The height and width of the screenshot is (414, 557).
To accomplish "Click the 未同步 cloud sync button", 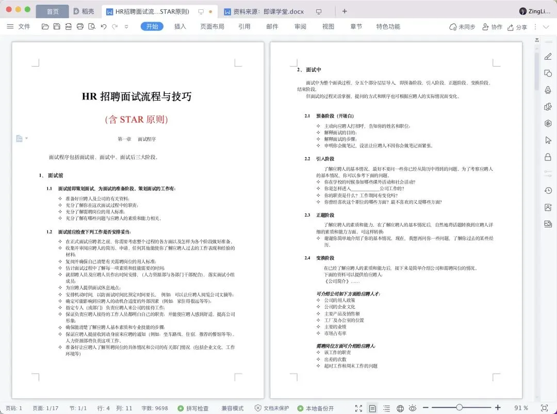I will pos(462,27).
